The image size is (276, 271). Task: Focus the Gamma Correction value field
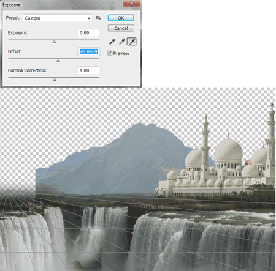[x=89, y=70]
